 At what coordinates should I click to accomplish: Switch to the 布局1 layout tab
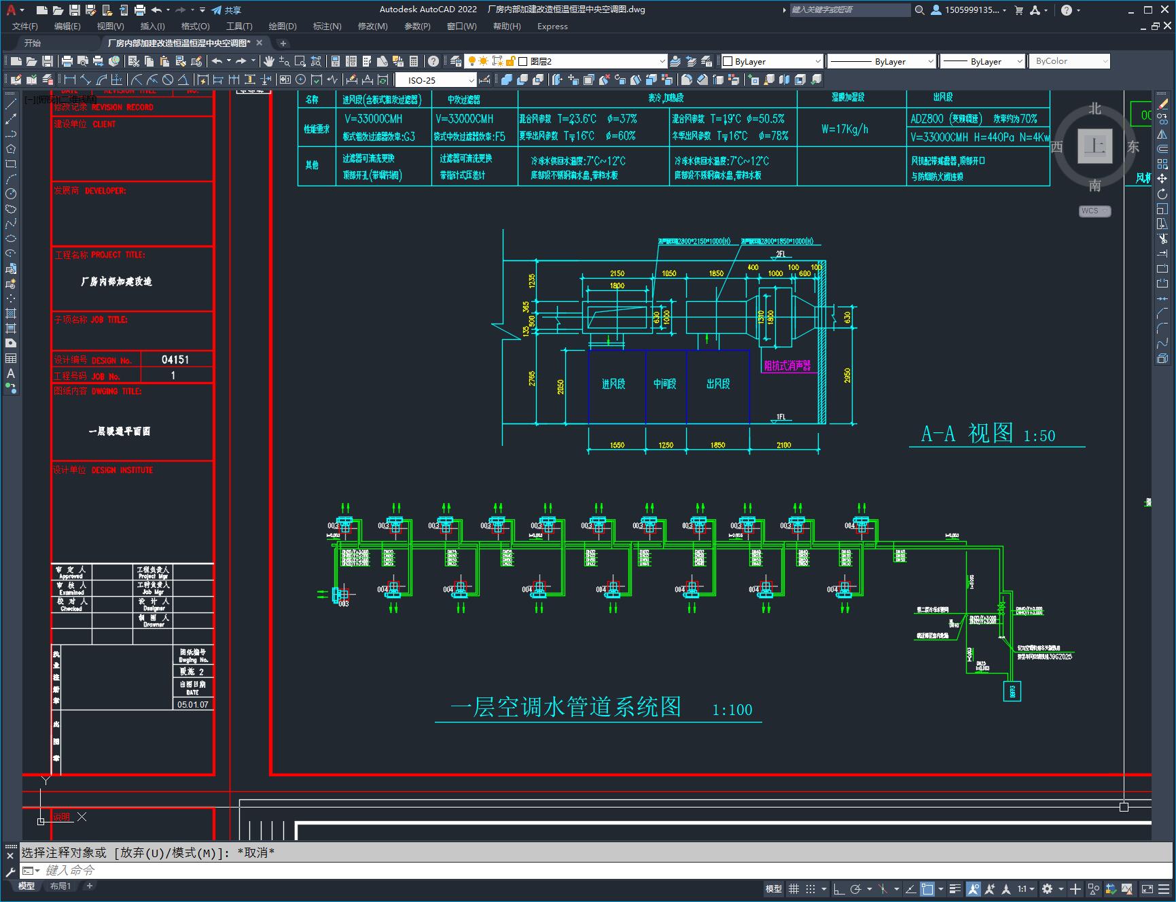[x=60, y=886]
